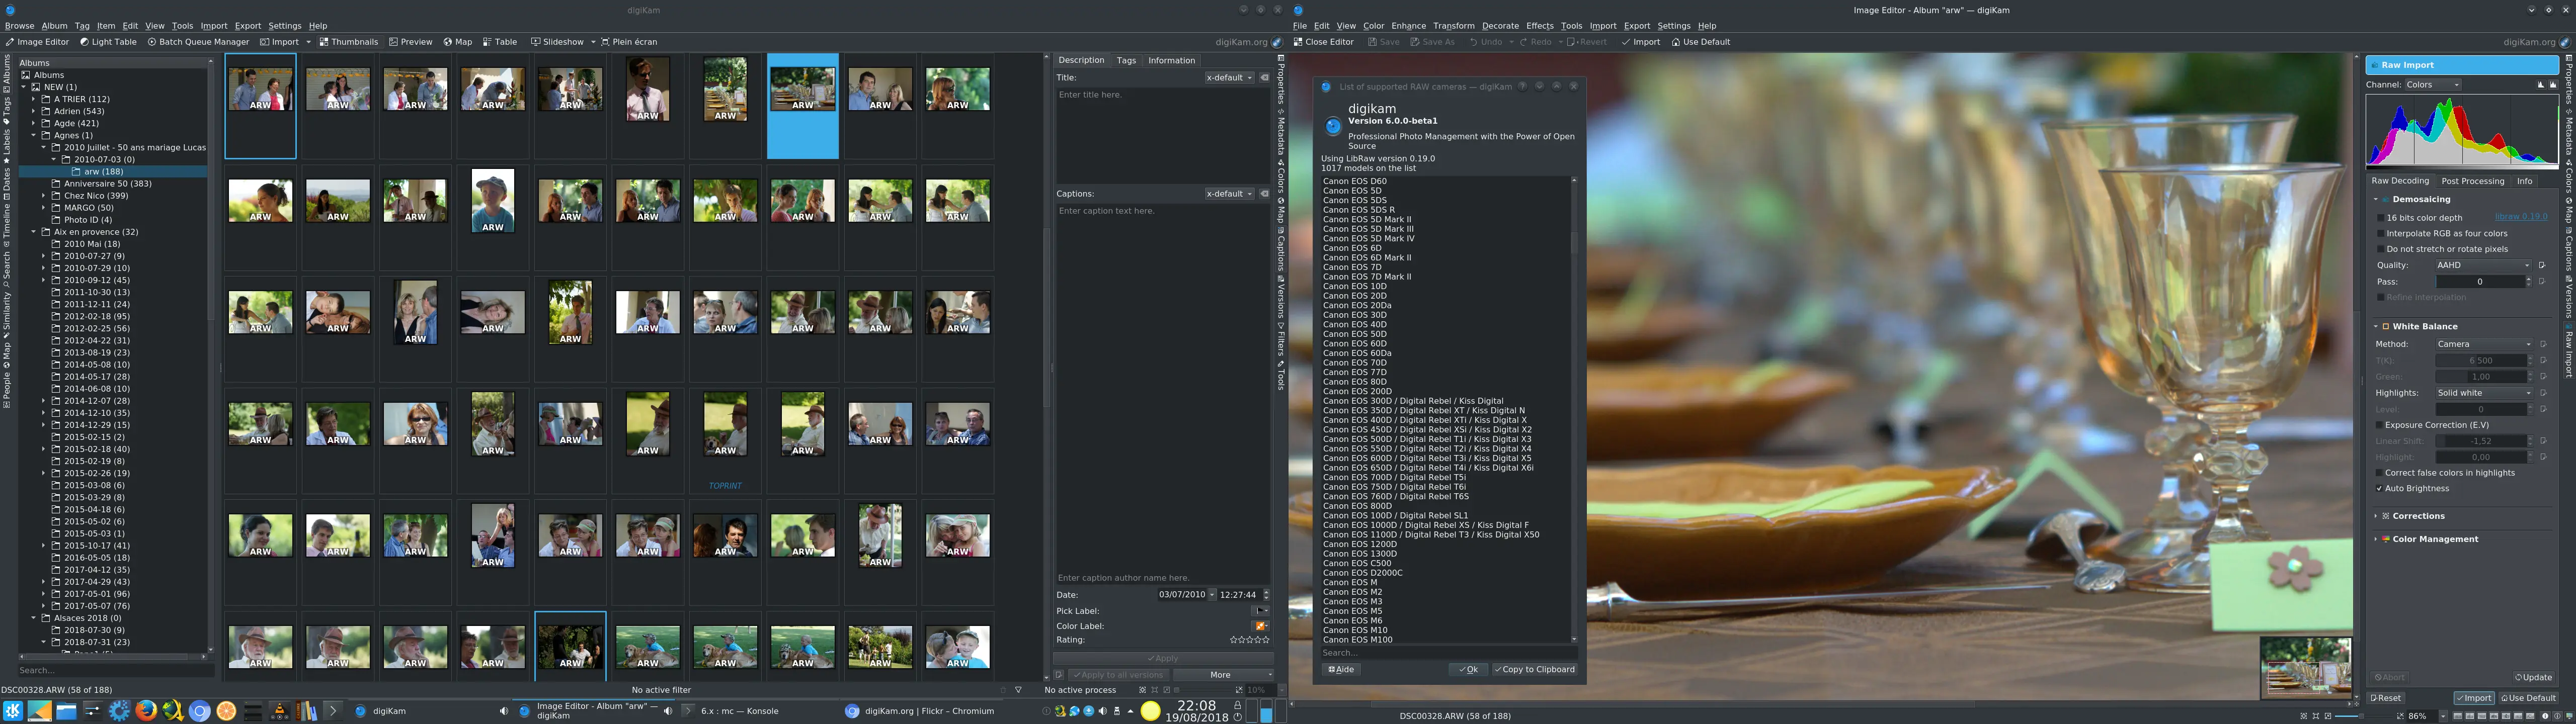Disable Auto Brightness

[2379, 488]
